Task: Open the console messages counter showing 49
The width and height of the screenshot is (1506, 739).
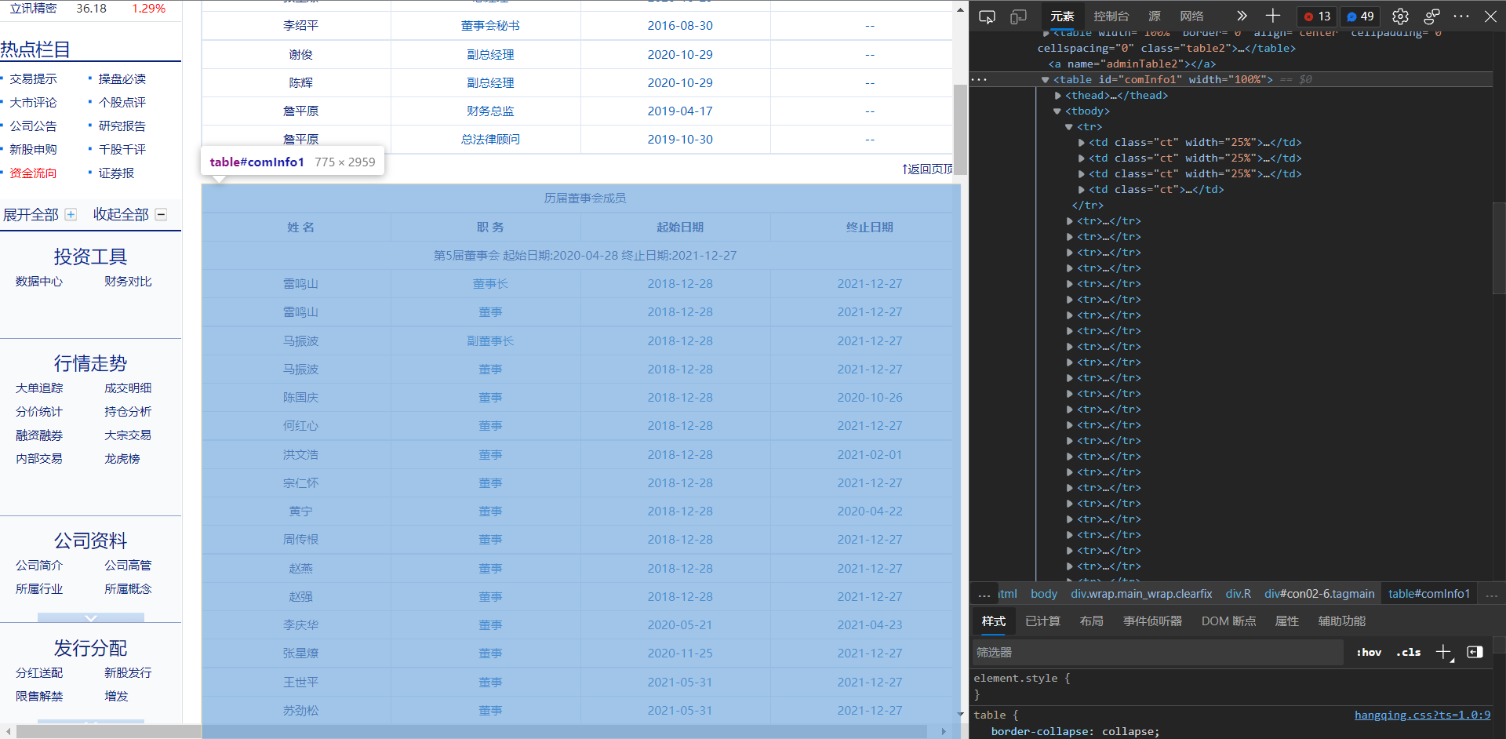Action: pyautogui.click(x=1359, y=16)
